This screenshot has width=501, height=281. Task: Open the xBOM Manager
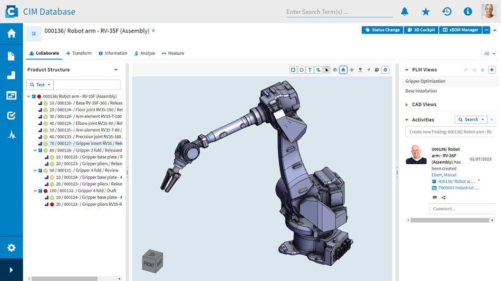click(x=460, y=30)
